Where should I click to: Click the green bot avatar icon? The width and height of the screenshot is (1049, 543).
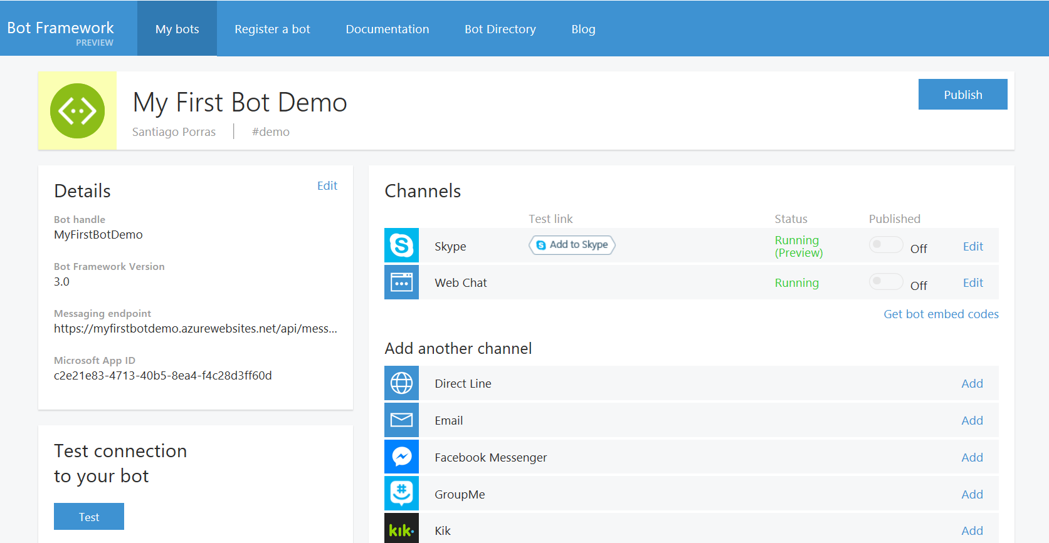pos(77,111)
